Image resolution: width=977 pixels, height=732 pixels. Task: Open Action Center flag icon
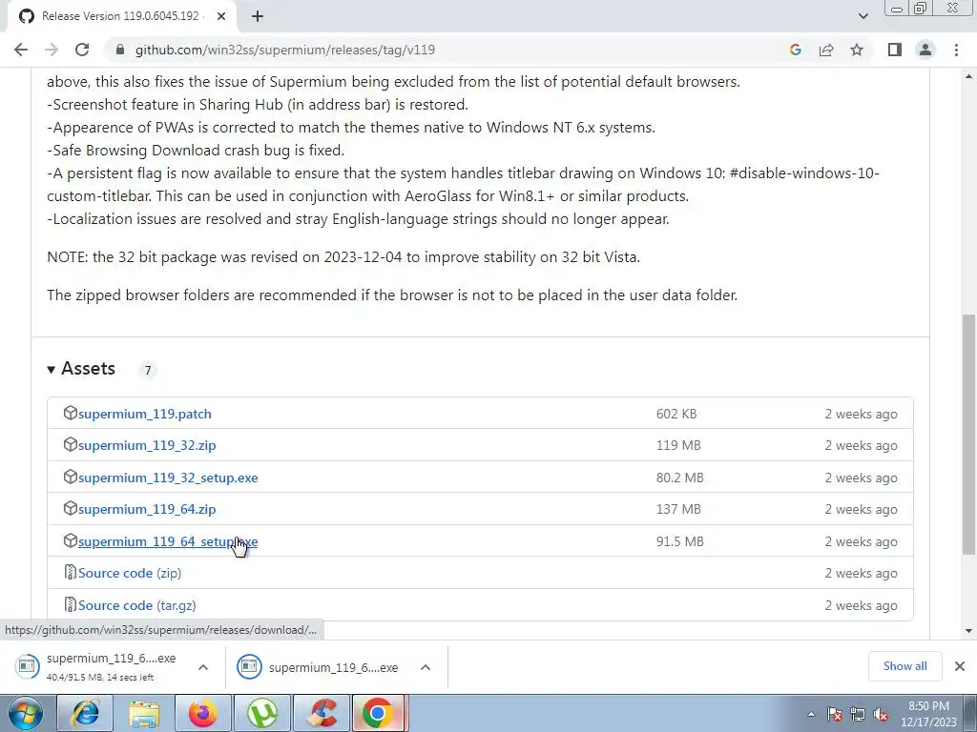click(835, 715)
